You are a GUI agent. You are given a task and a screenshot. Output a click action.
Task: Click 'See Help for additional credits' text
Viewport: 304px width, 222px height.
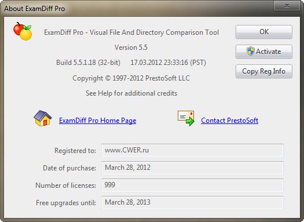click(131, 93)
